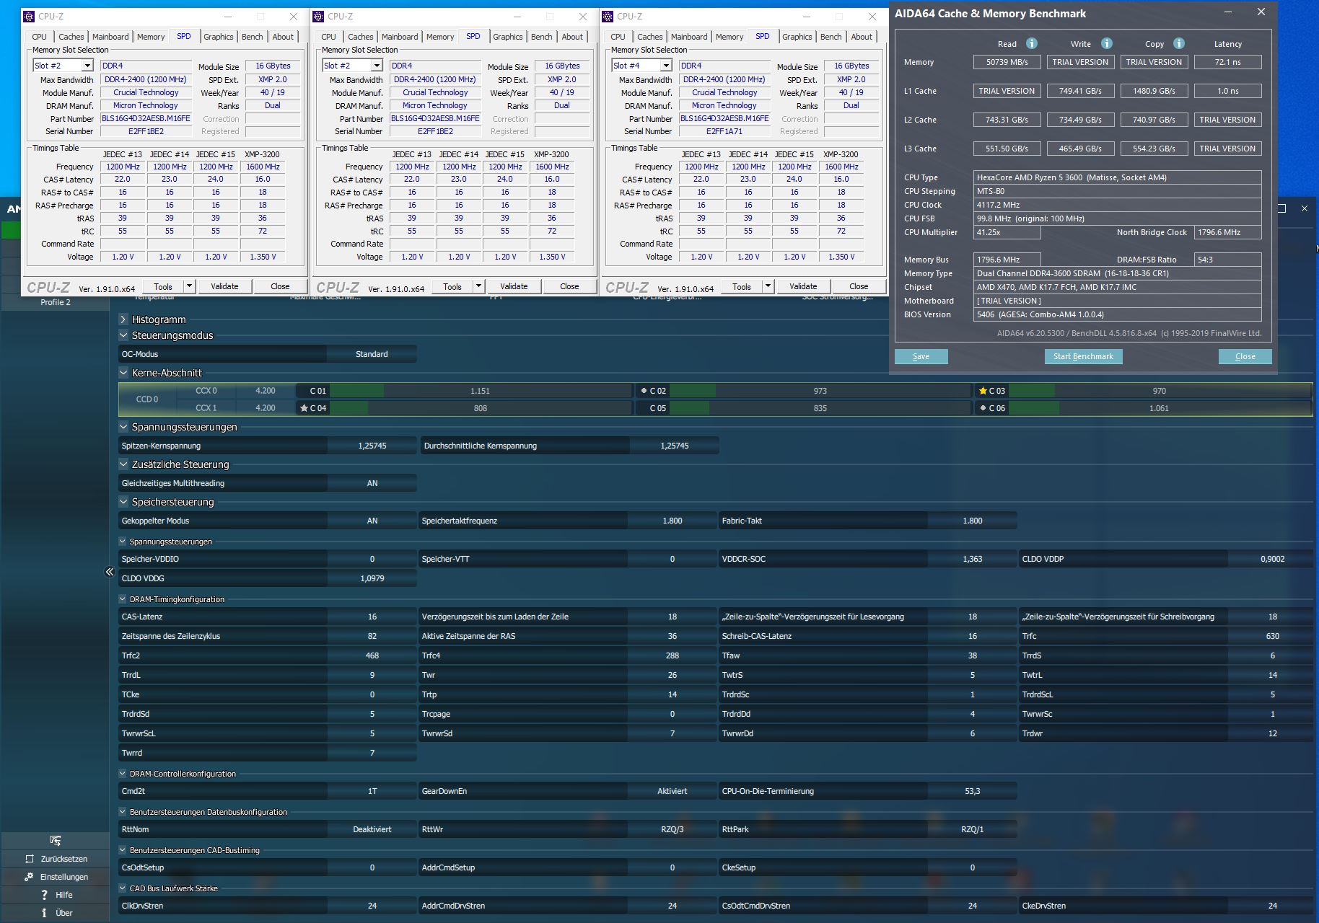
Task: Click the CCX 0 speed value 4.200
Action: [265, 391]
